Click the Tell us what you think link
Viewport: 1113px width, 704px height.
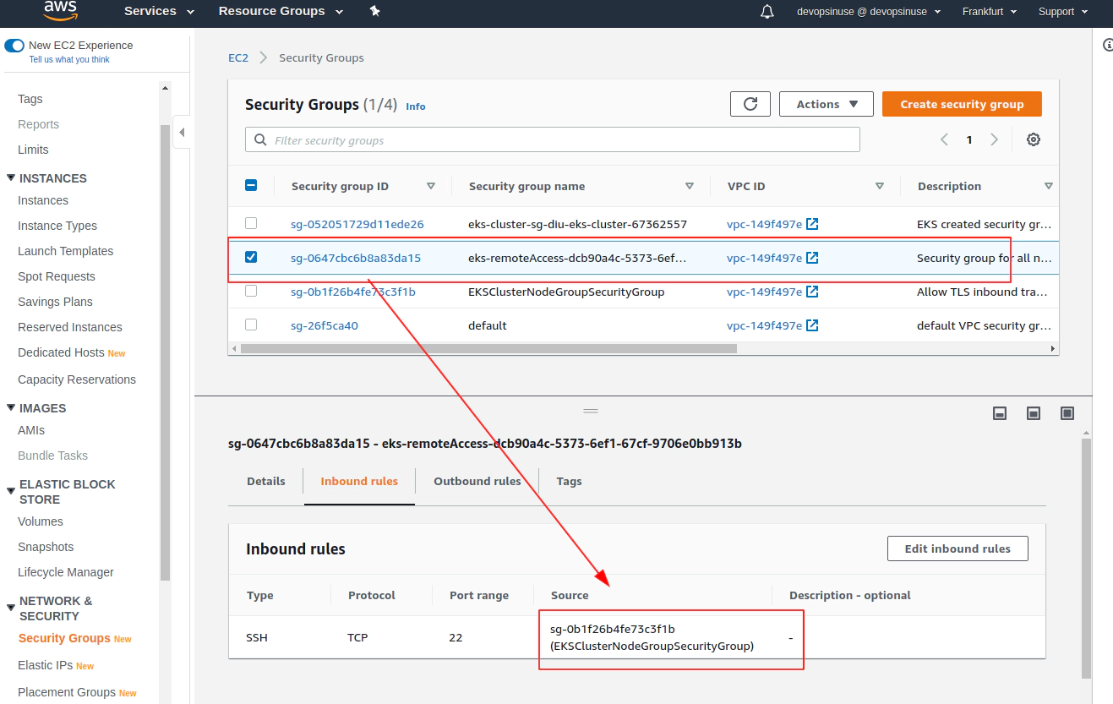click(69, 59)
